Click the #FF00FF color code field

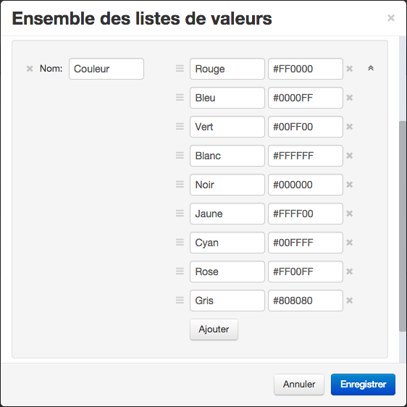click(x=306, y=272)
